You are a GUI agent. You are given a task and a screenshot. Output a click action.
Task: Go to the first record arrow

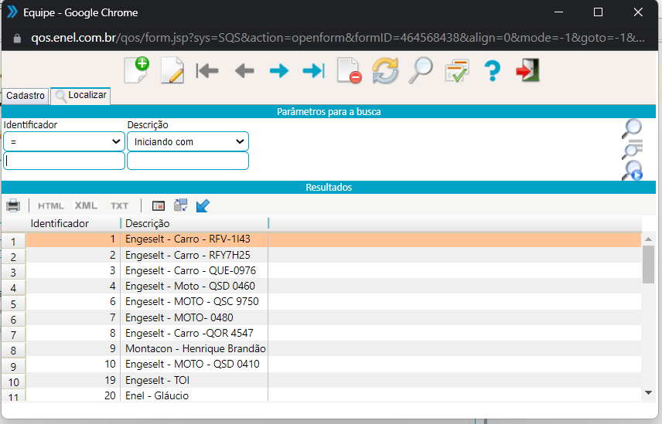pyautogui.click(x=207, y=71)
